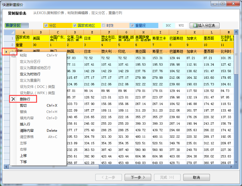Choose 清除内容 from the context menu
Image resolution: width=242 pixels, height=186 pixels.
coord(26,130)
